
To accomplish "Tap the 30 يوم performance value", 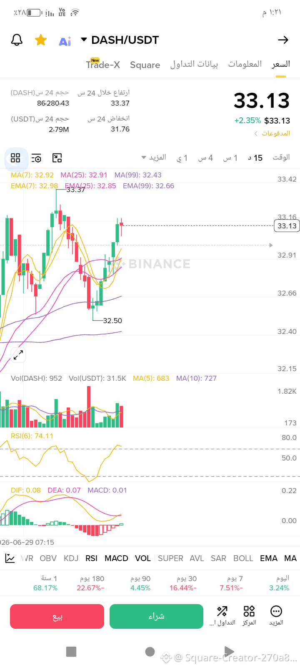I will [183, 583].
